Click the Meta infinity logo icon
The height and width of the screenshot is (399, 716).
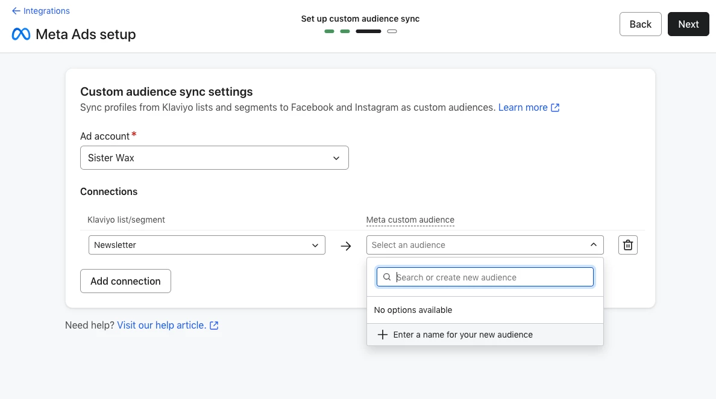(21, 34)
